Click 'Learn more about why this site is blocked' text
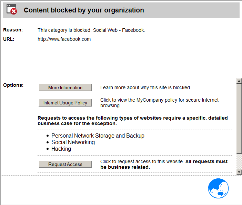Viewport: 242px width, 205px height. [x=146, y=87]
